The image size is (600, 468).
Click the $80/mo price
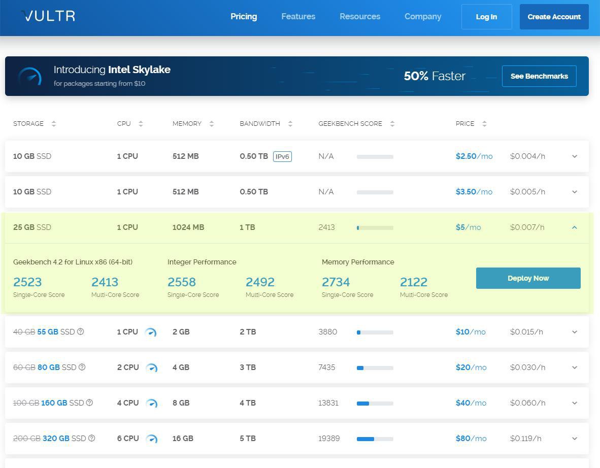point(471,439)
